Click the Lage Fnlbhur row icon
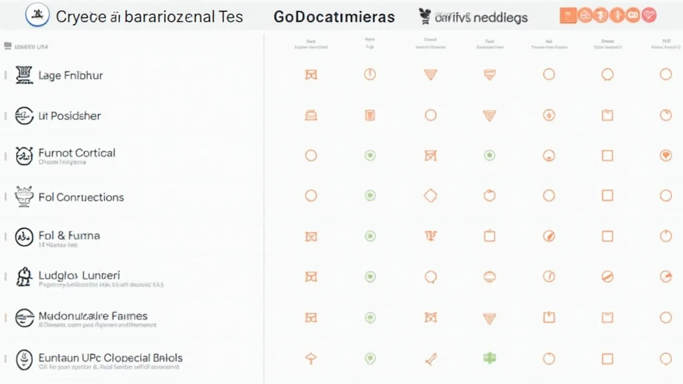This screenshot has width=683, height=384. tap(24, 75)
